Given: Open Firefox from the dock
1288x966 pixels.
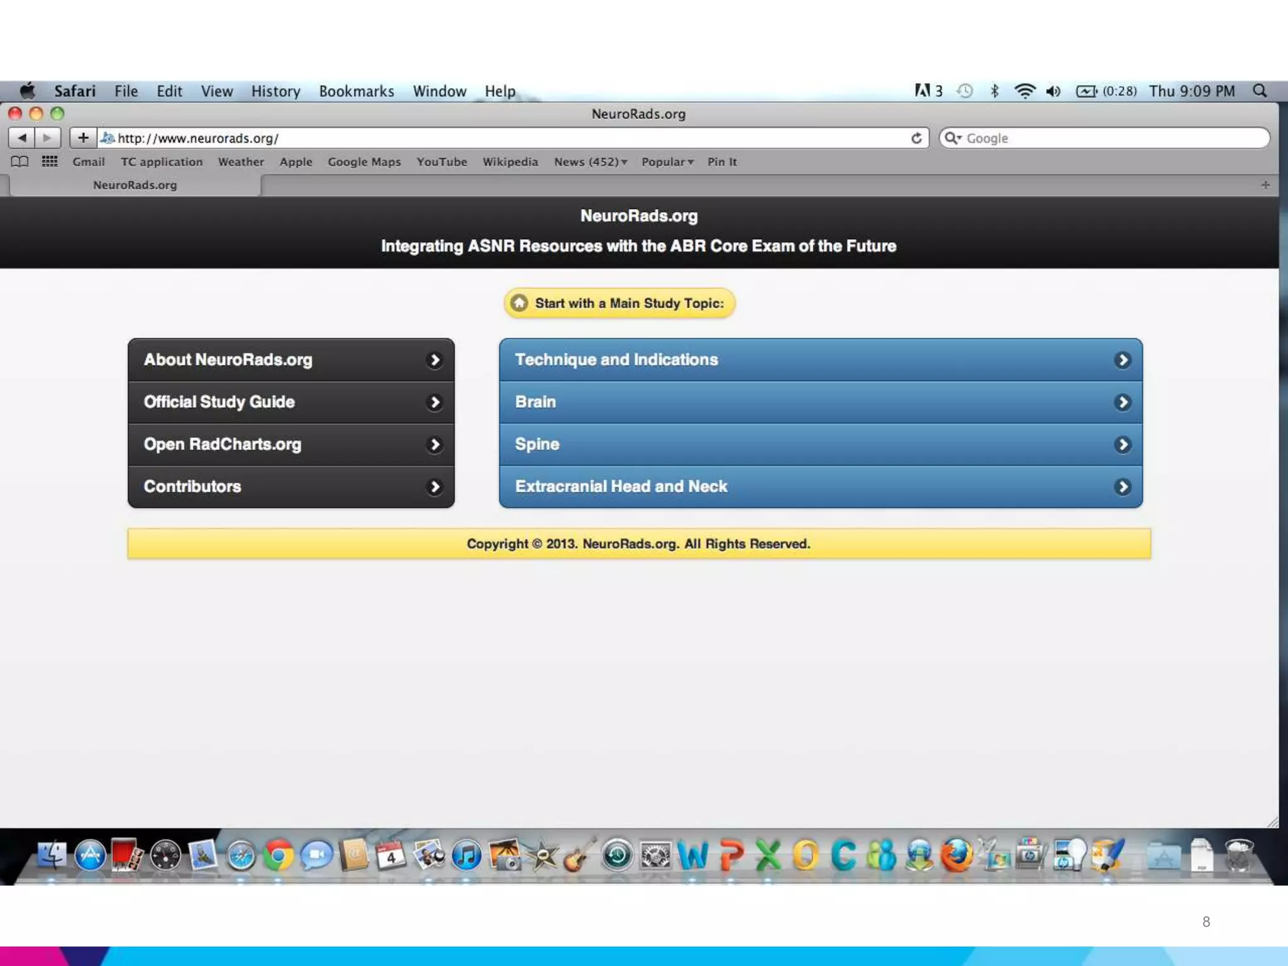Looking at the screenshot, I should click(x=956, y=855).
